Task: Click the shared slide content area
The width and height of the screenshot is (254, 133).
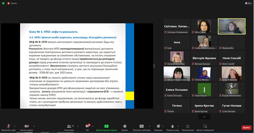Action: pos(77,66)
